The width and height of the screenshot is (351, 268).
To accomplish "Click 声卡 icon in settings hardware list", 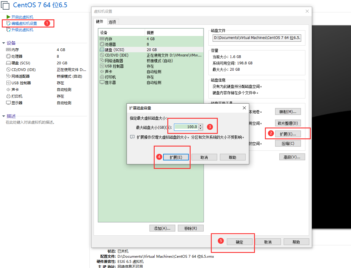I will click(x=102, y=71).
